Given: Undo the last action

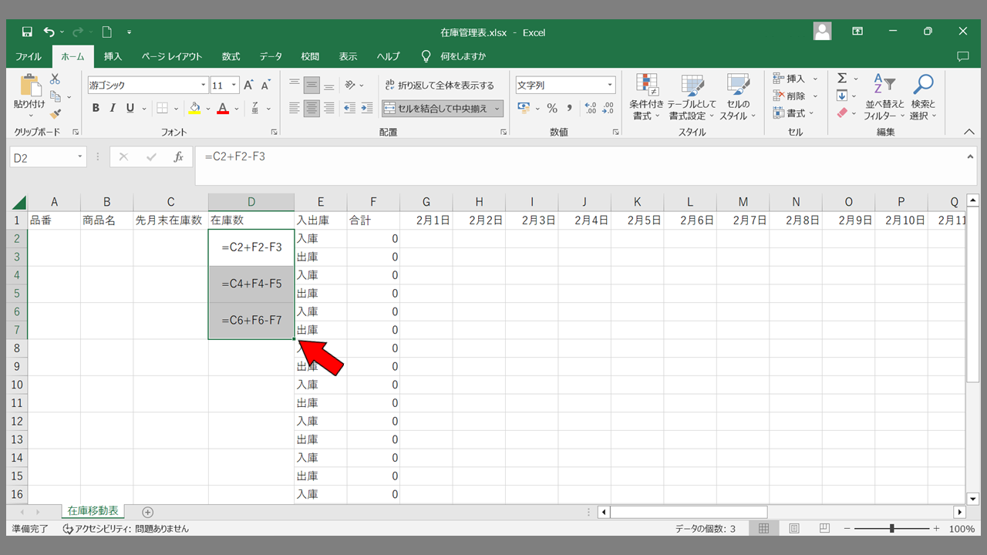Looking at the screenshot, I should click(x=49, y=32).
